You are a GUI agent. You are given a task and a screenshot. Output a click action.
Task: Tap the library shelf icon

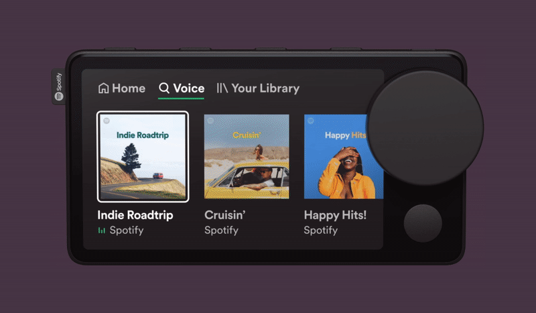coord(222,88)
